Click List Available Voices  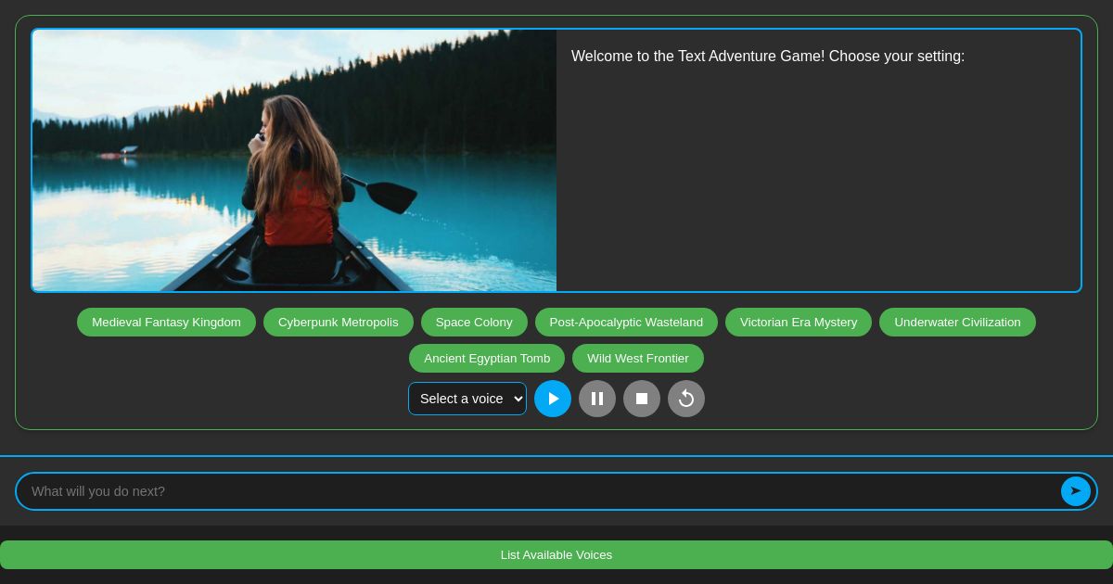556,554
